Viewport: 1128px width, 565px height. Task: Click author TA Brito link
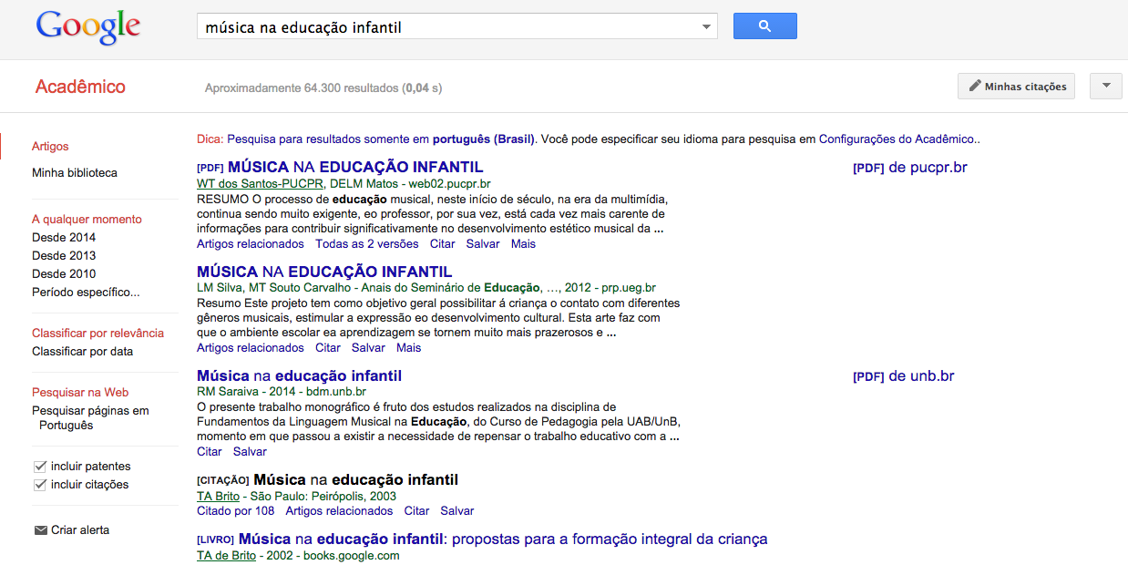[218, 497]
